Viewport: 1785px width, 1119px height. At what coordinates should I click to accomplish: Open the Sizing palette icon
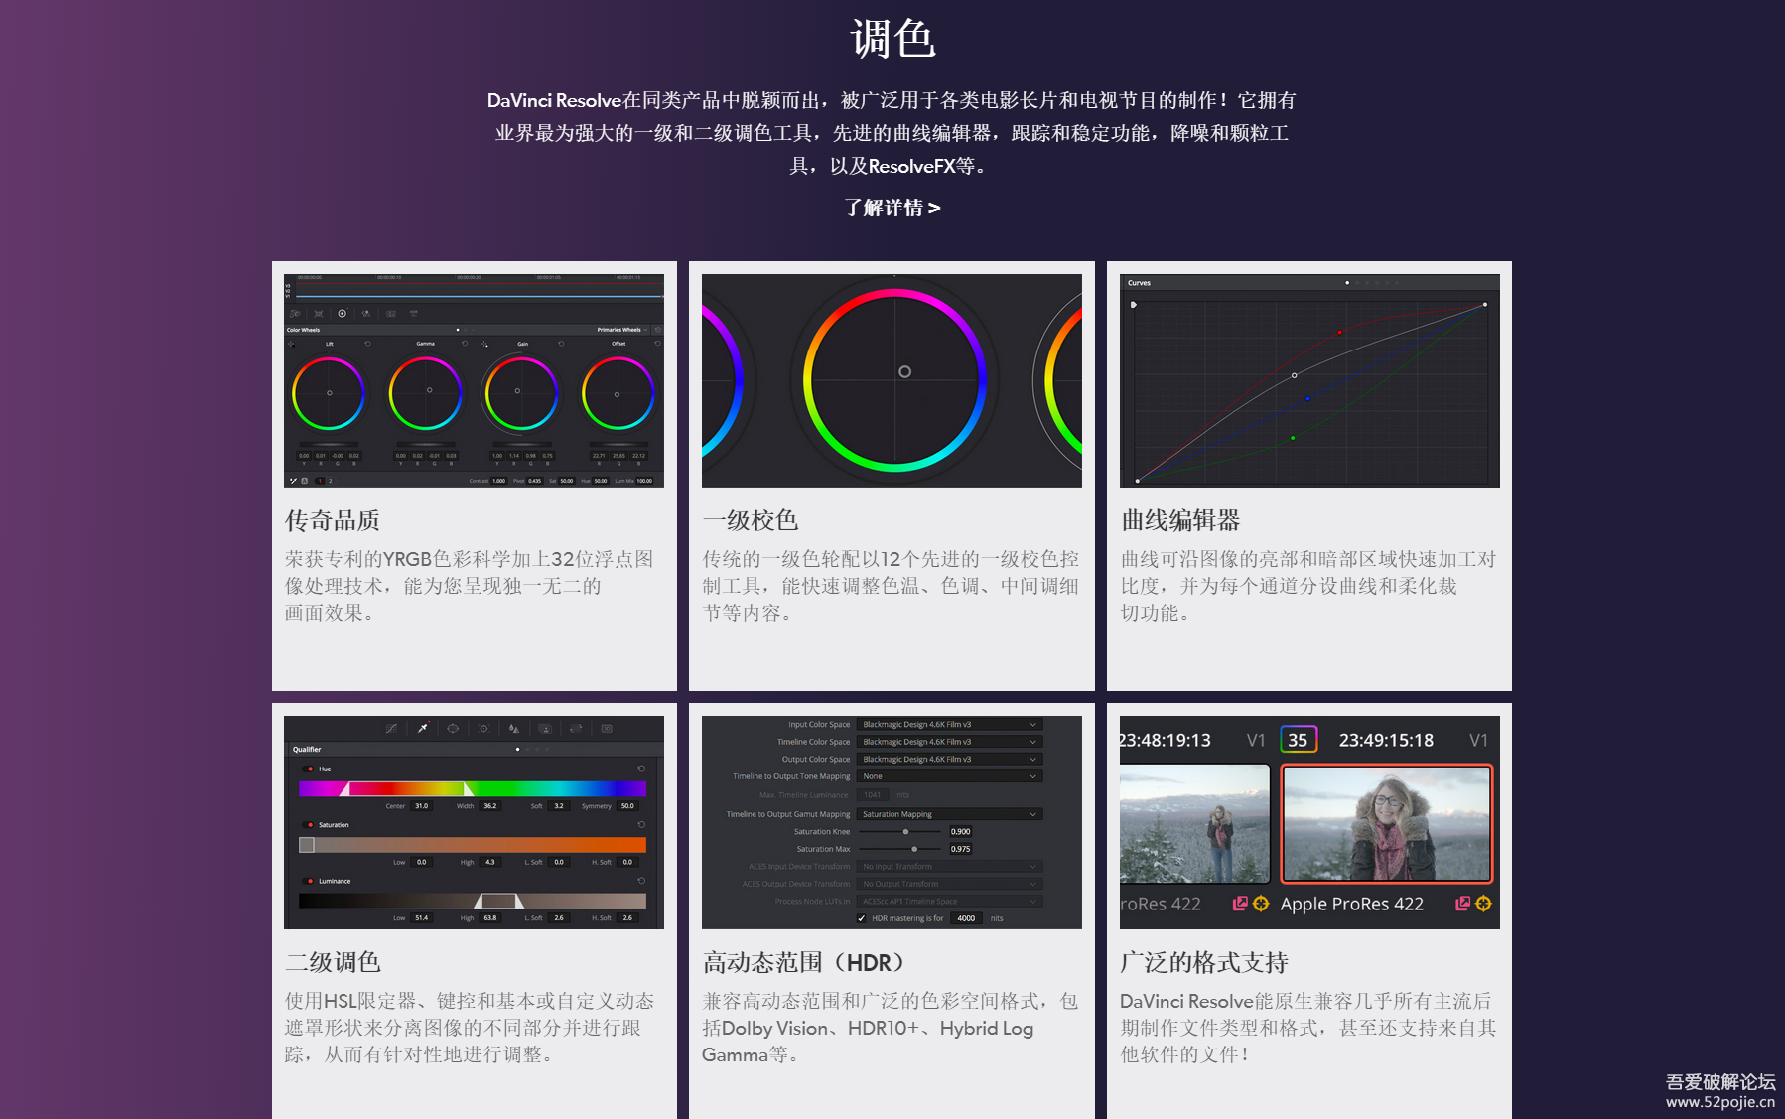pyautogui.click(x=576, y=729)
